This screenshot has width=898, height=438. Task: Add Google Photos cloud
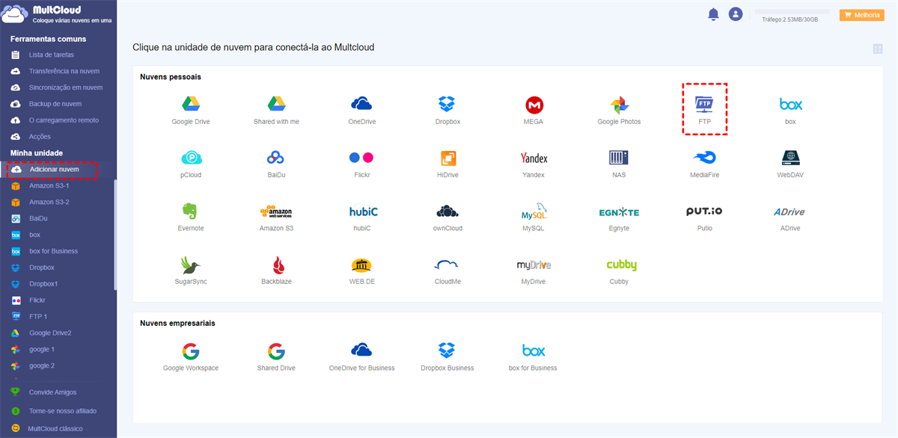[x=619, y=109]
